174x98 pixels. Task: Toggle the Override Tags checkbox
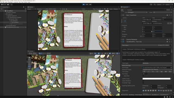coord(143,83)
